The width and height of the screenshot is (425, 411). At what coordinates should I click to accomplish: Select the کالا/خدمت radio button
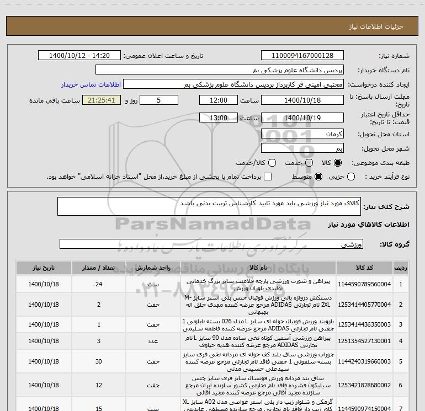(x=272, y=163)
